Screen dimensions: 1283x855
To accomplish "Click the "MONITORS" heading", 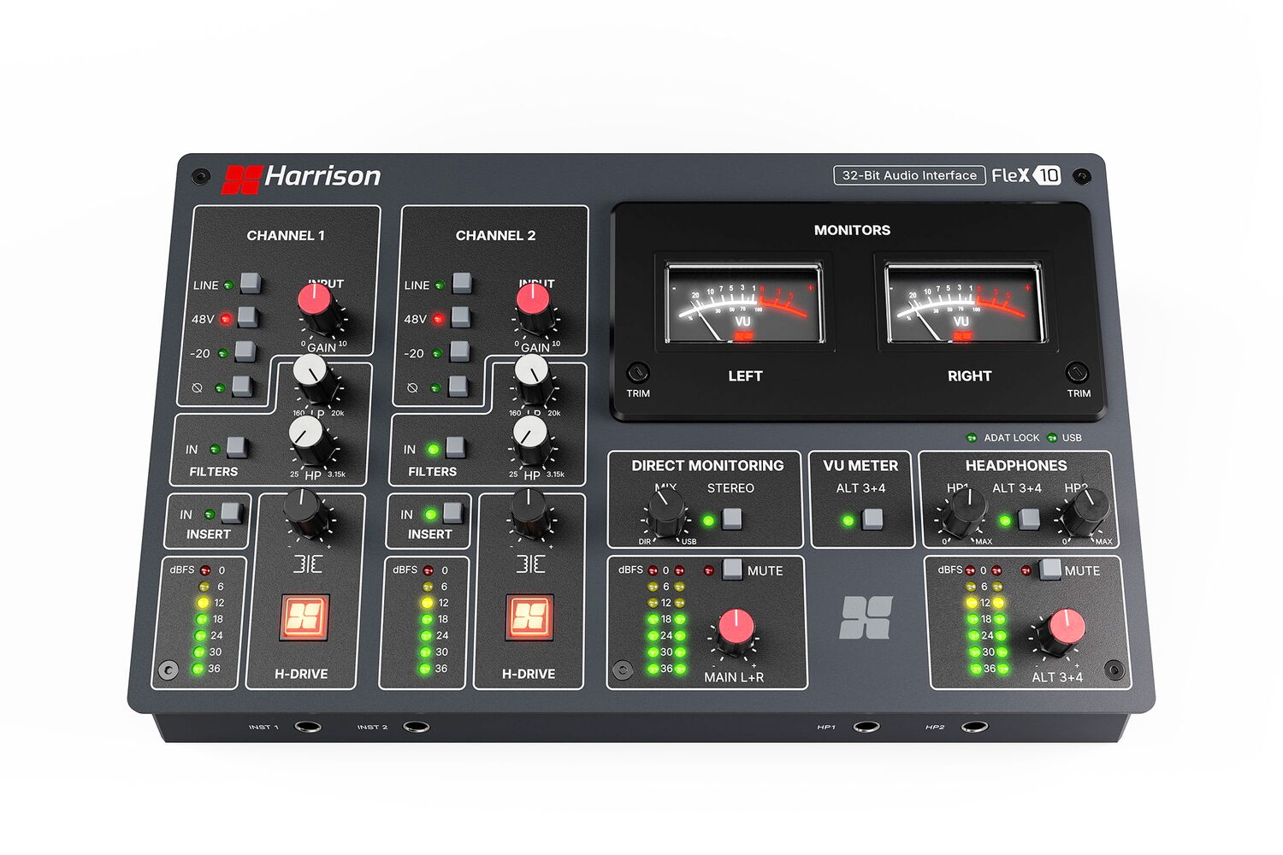I will pos(852,230).
